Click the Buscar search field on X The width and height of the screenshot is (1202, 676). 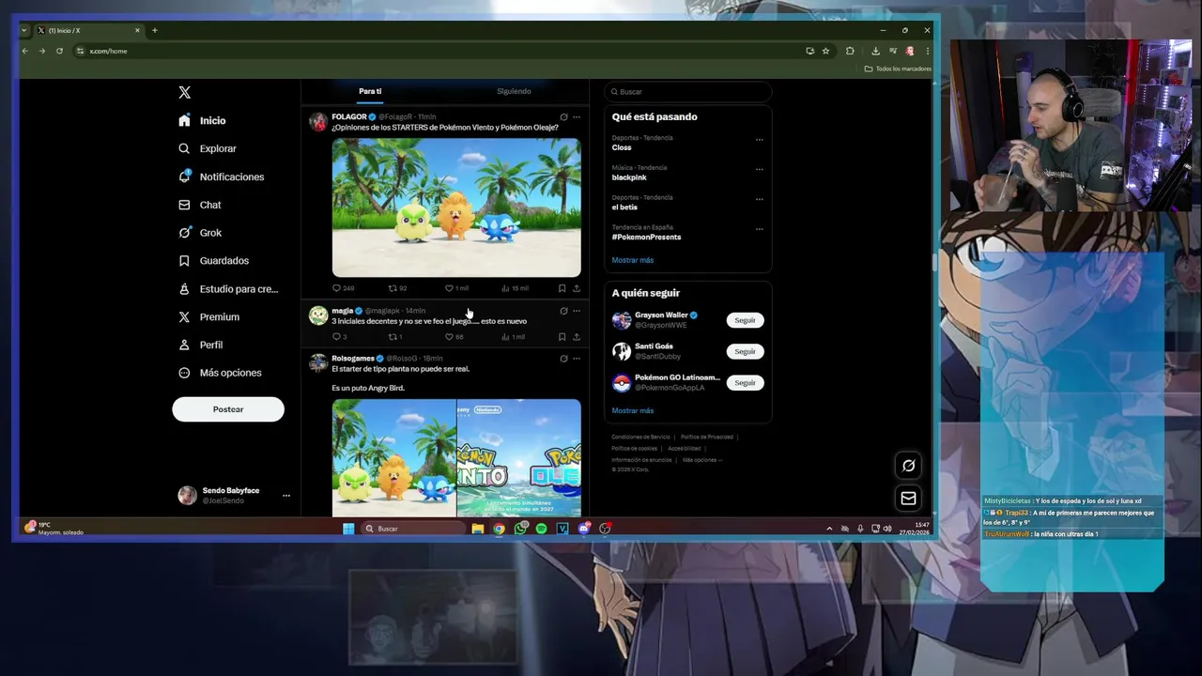[688, 92]
